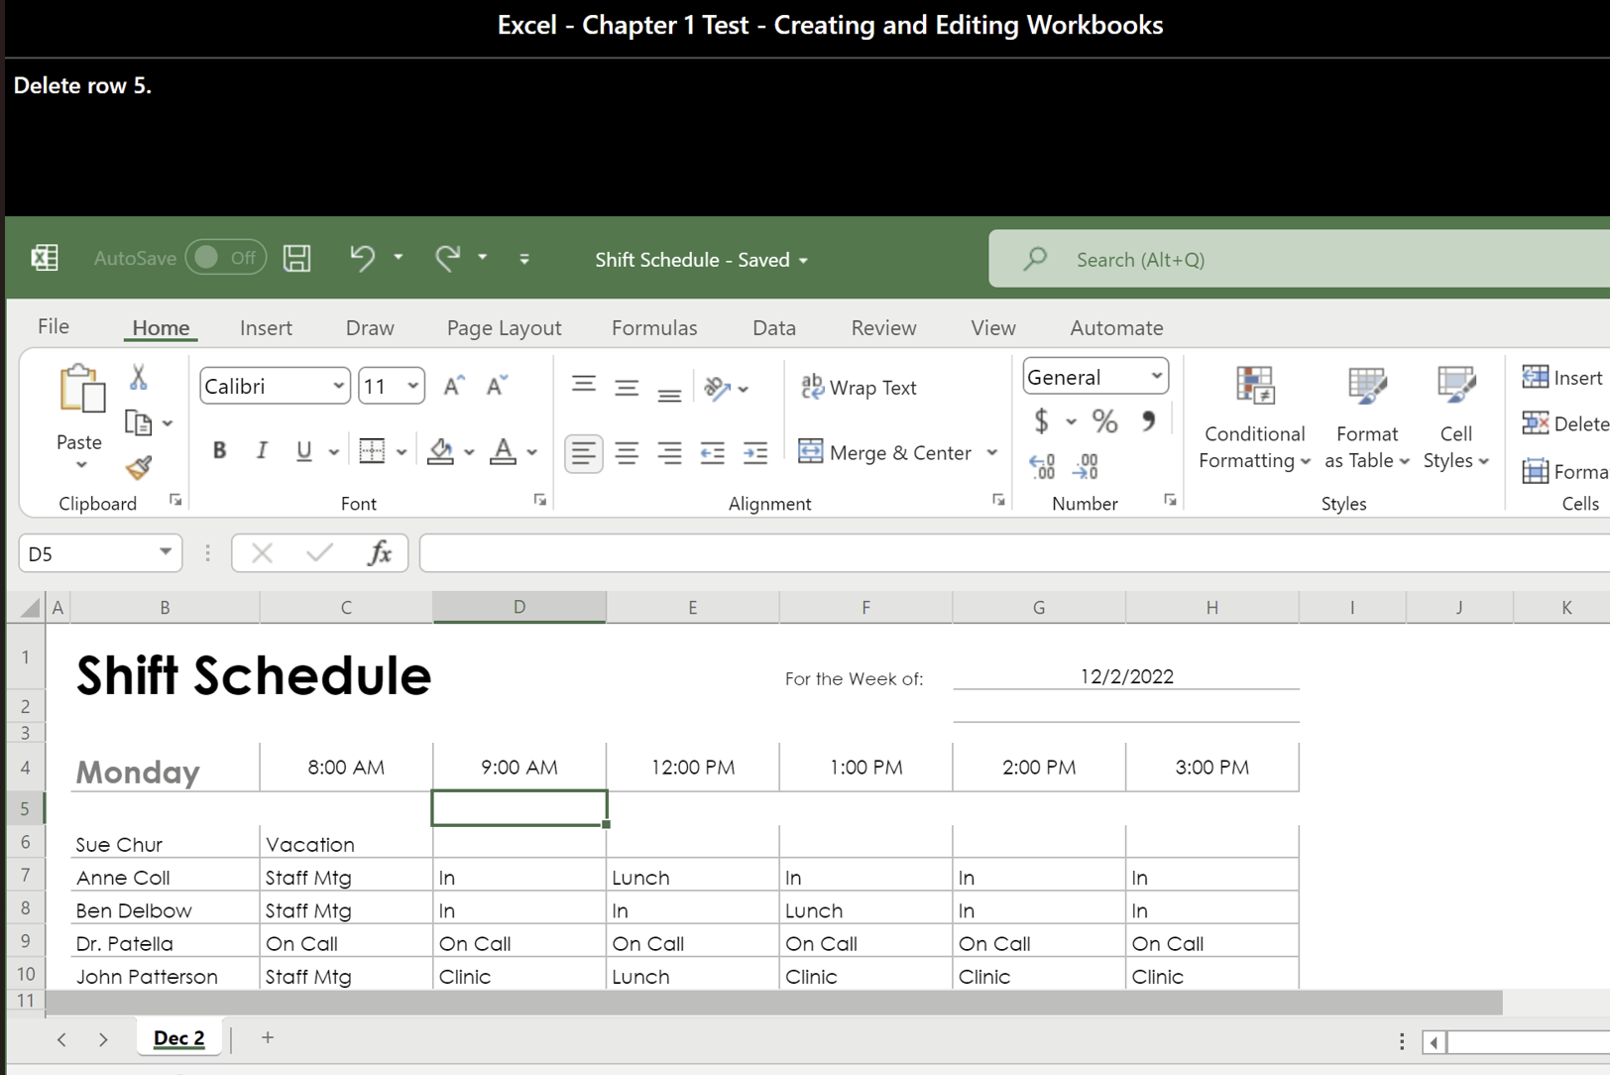Toggle Center alignment

tap(627, 453)
